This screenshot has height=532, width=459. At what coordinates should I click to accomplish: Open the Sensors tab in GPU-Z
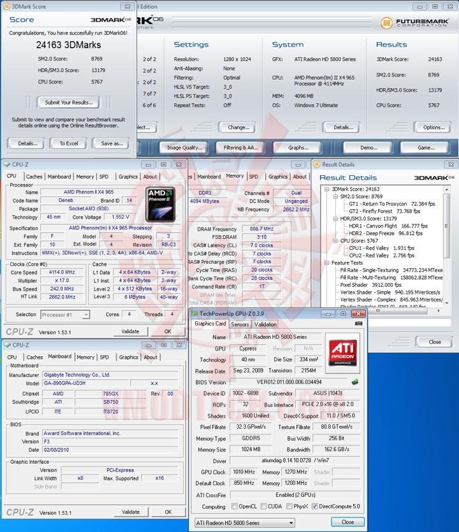[x=240, y=324]
